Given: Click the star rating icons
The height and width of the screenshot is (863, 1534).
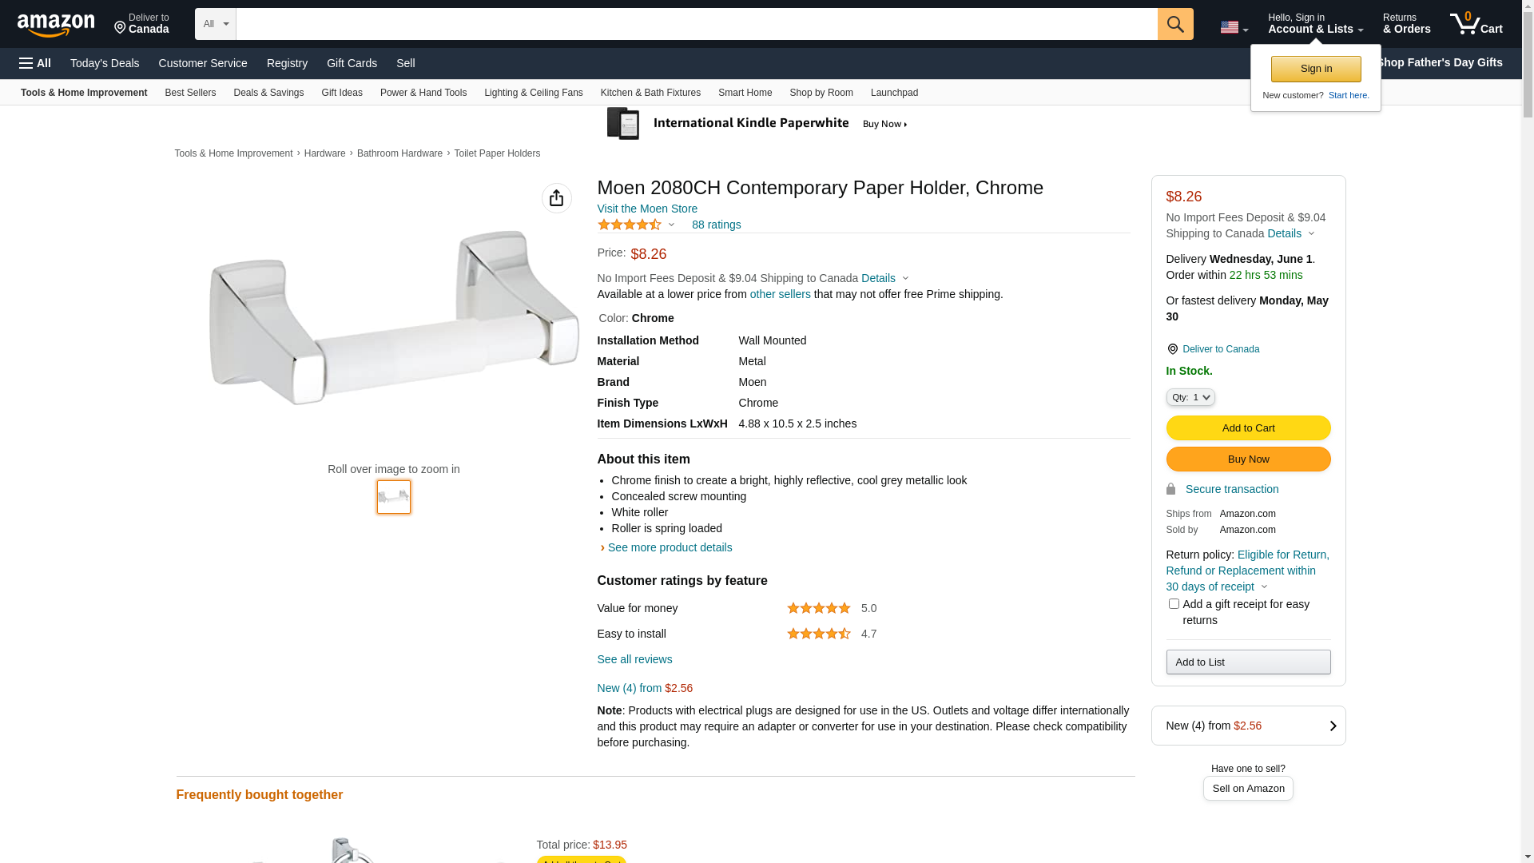Looking at the screenshot, I should point(630,225).
